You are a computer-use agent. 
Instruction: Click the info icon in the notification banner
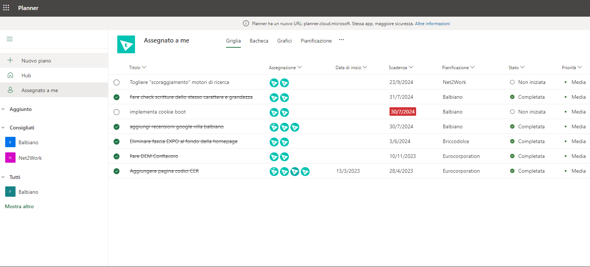pyautogui.click(x=246, y=23)
